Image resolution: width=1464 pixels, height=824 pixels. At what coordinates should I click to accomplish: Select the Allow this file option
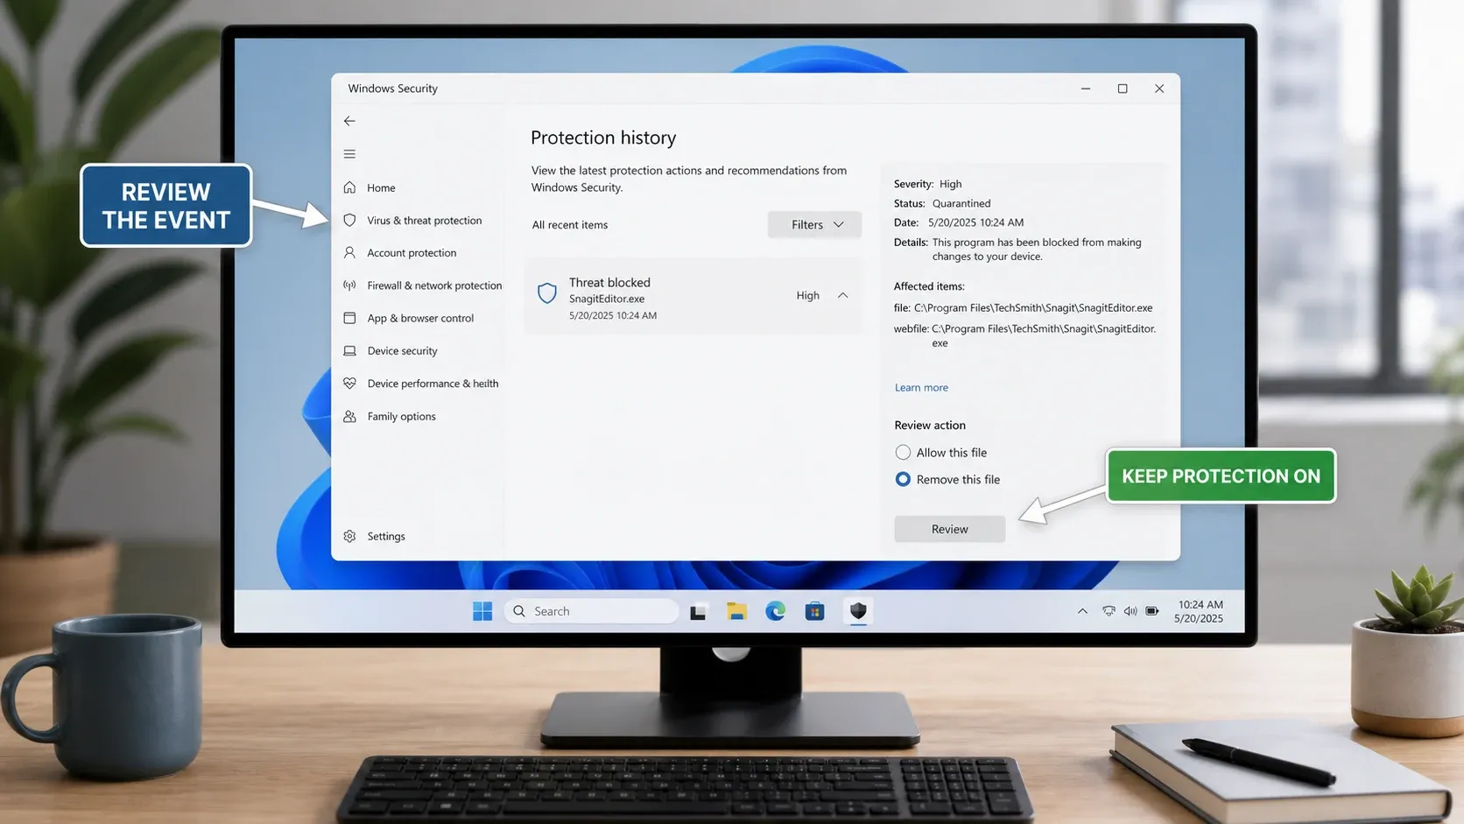[903, 453]
